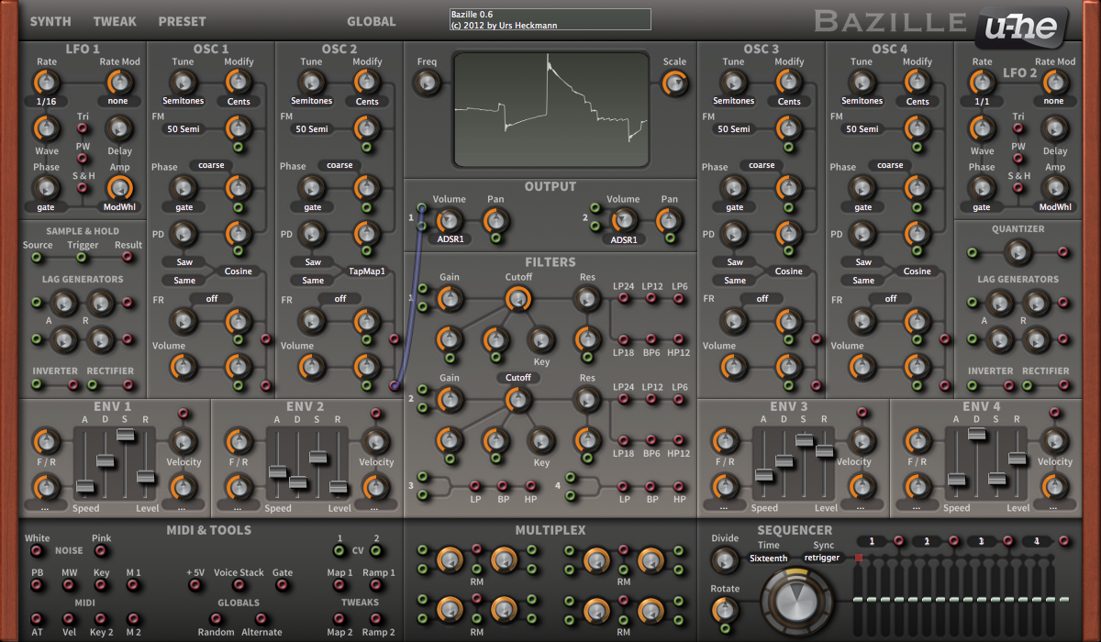Image resolution: width=1101 pixels, height=642 pixels.
Task: Open OSC 1 Cents modify selector
Action: click(239, 102)
